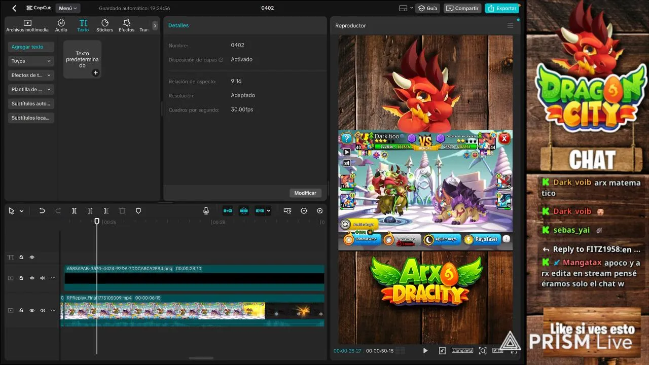The height and width of the screenshot is (365, 649).
Task: Mute the PNG overlay track
Action: tap(43, 278)
